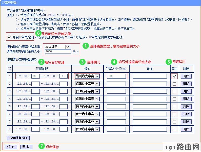Click row 5 bandwidth size field
The width and height of the screenshot is (201, 152).
116,106
